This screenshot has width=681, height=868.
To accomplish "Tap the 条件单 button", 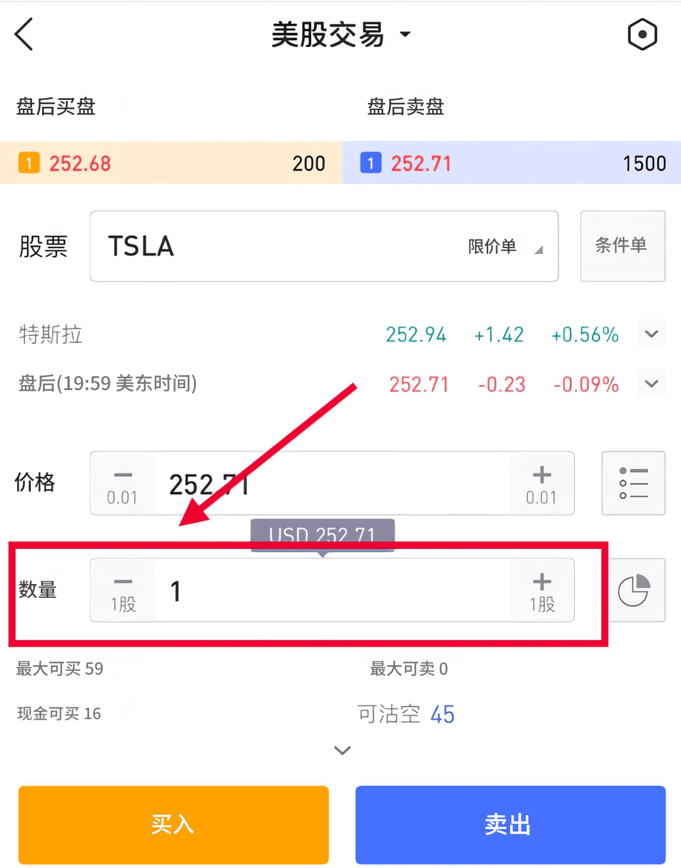I will [622, 246].
